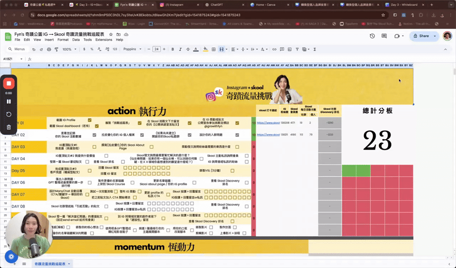Uncheck the '複製「挑戰追蹤表」' checkbox
The width and height of the screenshot is (456, 268).
[139, 123]
